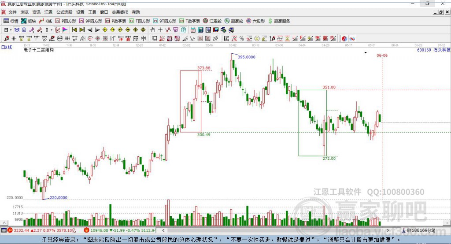Open the 9P四方形 tool
This screenshot has height=244, width=451.
click(91, 21)
